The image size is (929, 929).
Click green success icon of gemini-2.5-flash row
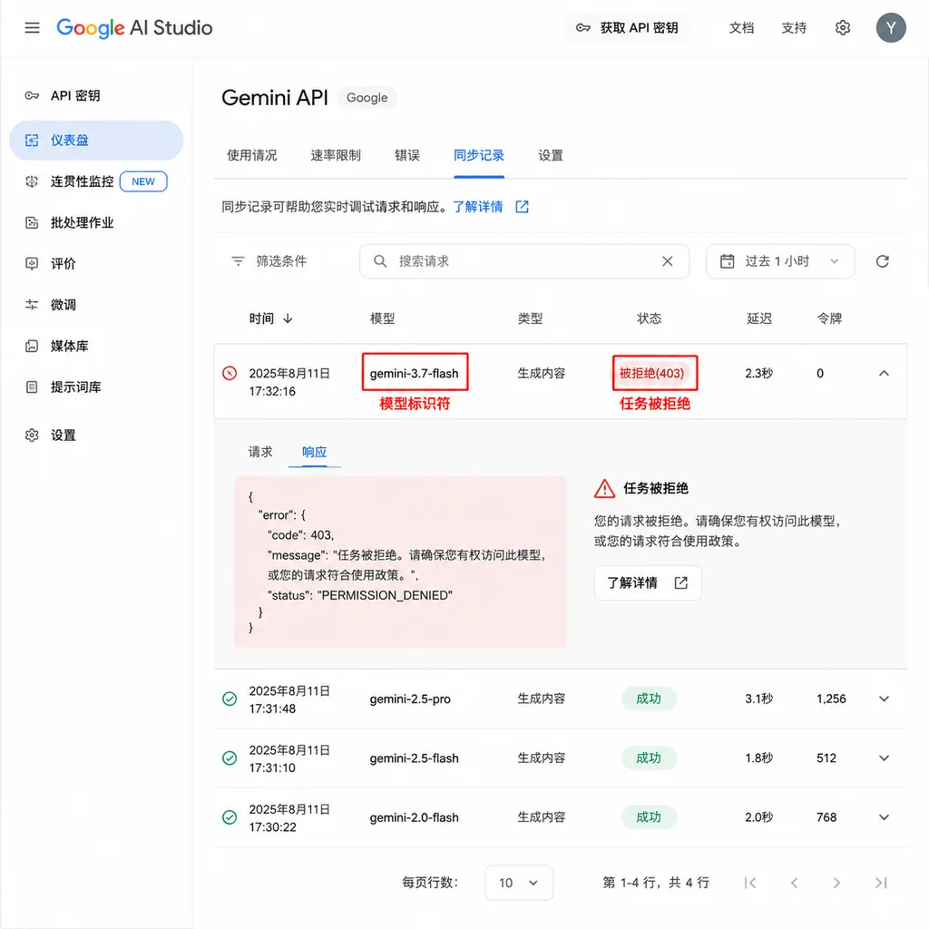coord(230,758)
